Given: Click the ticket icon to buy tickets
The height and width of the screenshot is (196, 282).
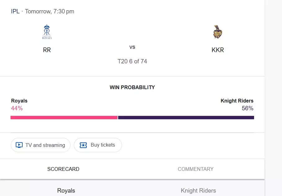Looking at the screenshot, I should tap(83, 145).
